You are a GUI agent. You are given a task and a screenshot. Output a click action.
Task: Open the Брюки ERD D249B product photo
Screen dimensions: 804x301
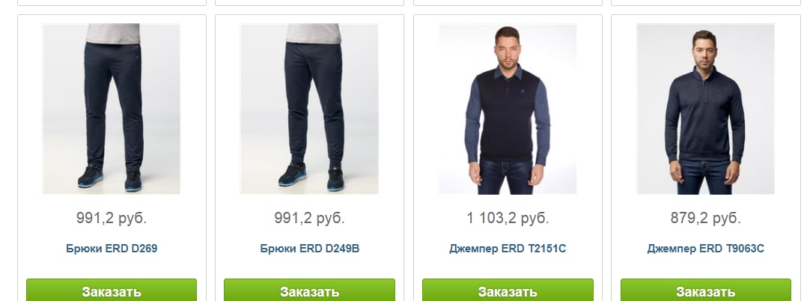[309, 109]
